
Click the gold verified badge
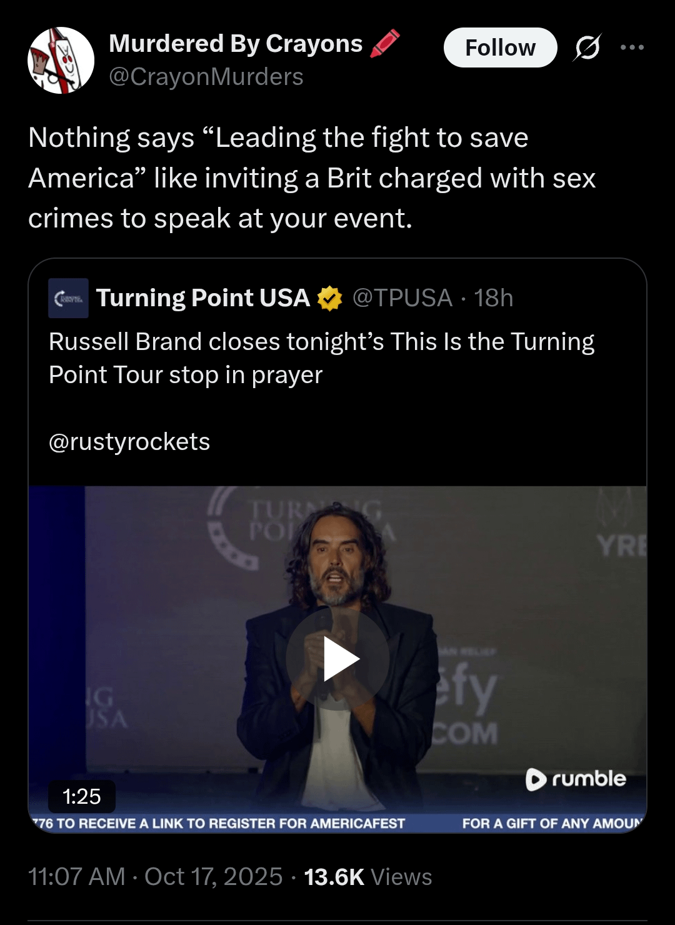point(329,298)
